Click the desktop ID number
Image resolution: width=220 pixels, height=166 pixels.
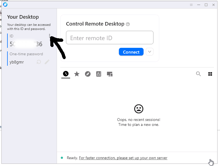click(x=26, y=44)
